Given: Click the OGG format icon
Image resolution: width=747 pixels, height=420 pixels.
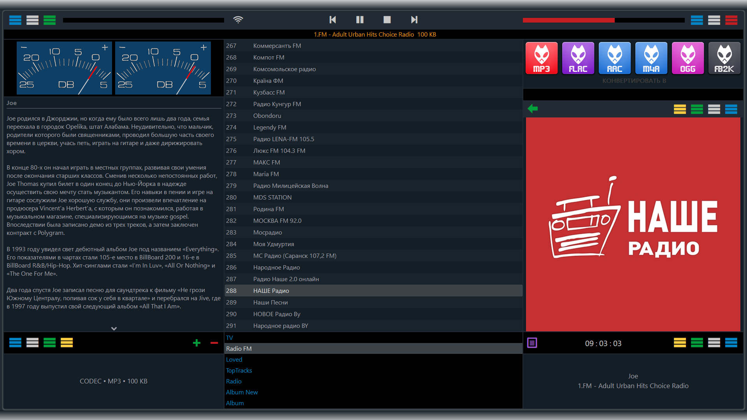Looking at the screenshot, I should (687, 58).
